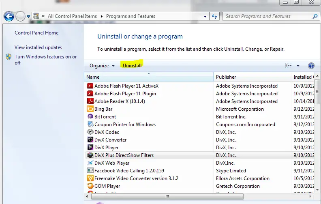Viewport: 321px width, 204px height.
Task: Click the BitTorrent program icon
Action: tap(90, 117)
